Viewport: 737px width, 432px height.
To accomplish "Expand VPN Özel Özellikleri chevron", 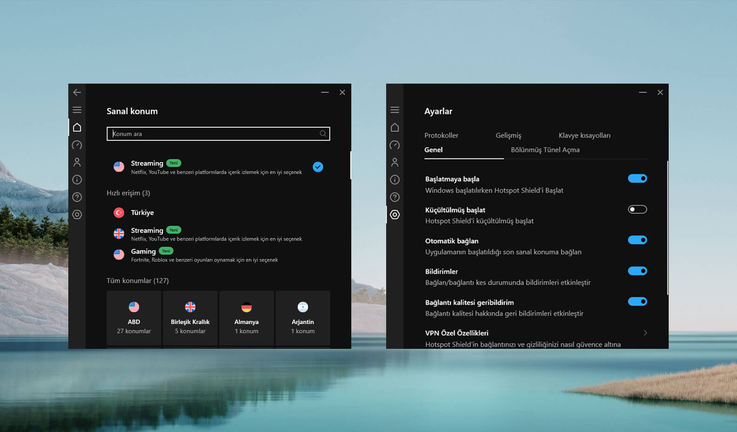I will point(645,333).
